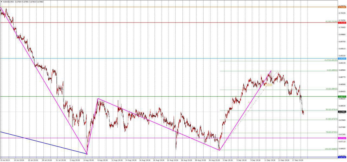Click the 6 Aug 19:30 time axis label
This screenshot has height=162, width=347.
89,160
